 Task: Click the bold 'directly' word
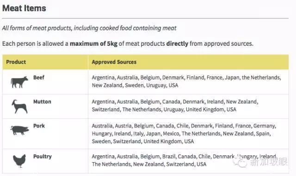click(177, 43)
